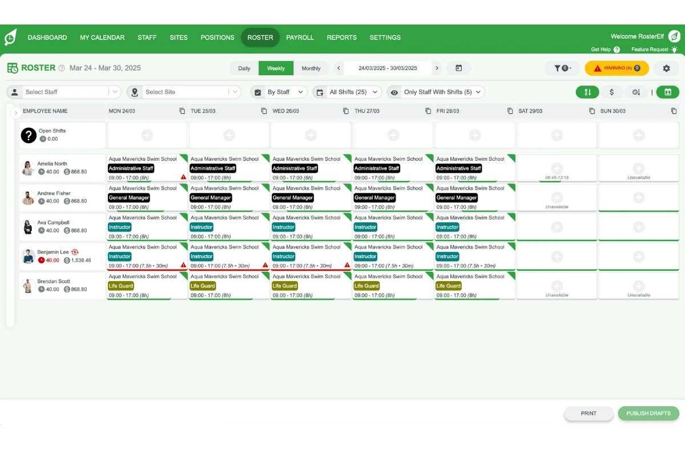The width and height of the screenshot is (685, 456).
Task: Add a shift for Andrew Fisher on Sunday
Action: [x=639, y=197]
